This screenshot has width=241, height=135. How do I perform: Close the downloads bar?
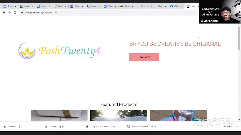click(x=237, y=126)
